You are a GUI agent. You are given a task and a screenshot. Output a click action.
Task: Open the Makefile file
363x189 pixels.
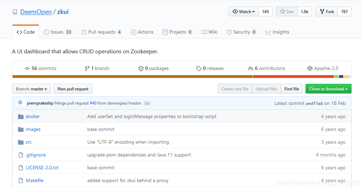click(35, 180)
